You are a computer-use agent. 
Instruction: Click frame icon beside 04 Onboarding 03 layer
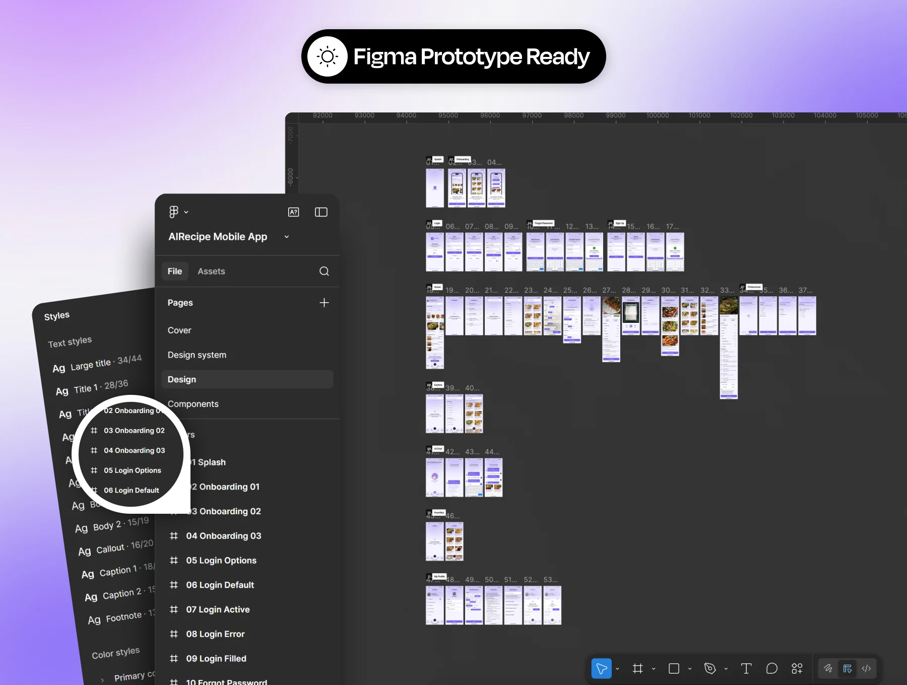(174, 536)
